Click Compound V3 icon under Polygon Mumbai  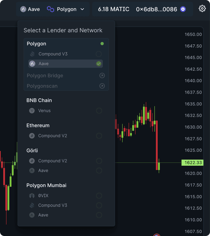pos(32,205)
